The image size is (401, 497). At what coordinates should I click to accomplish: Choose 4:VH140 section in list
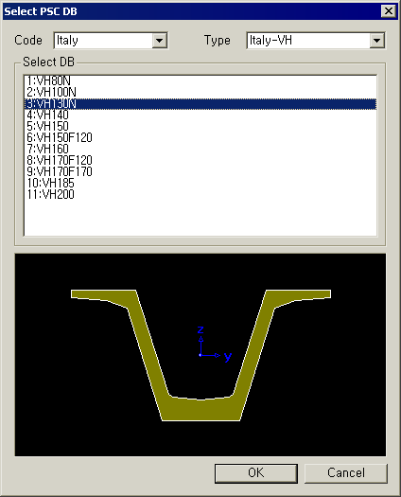point(200,115)
